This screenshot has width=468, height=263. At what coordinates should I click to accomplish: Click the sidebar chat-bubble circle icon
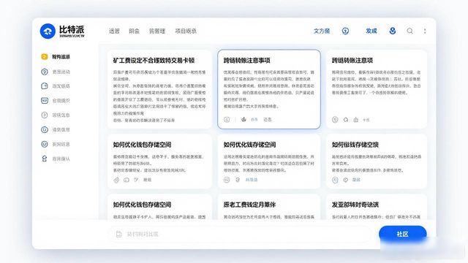pos(45,72)
